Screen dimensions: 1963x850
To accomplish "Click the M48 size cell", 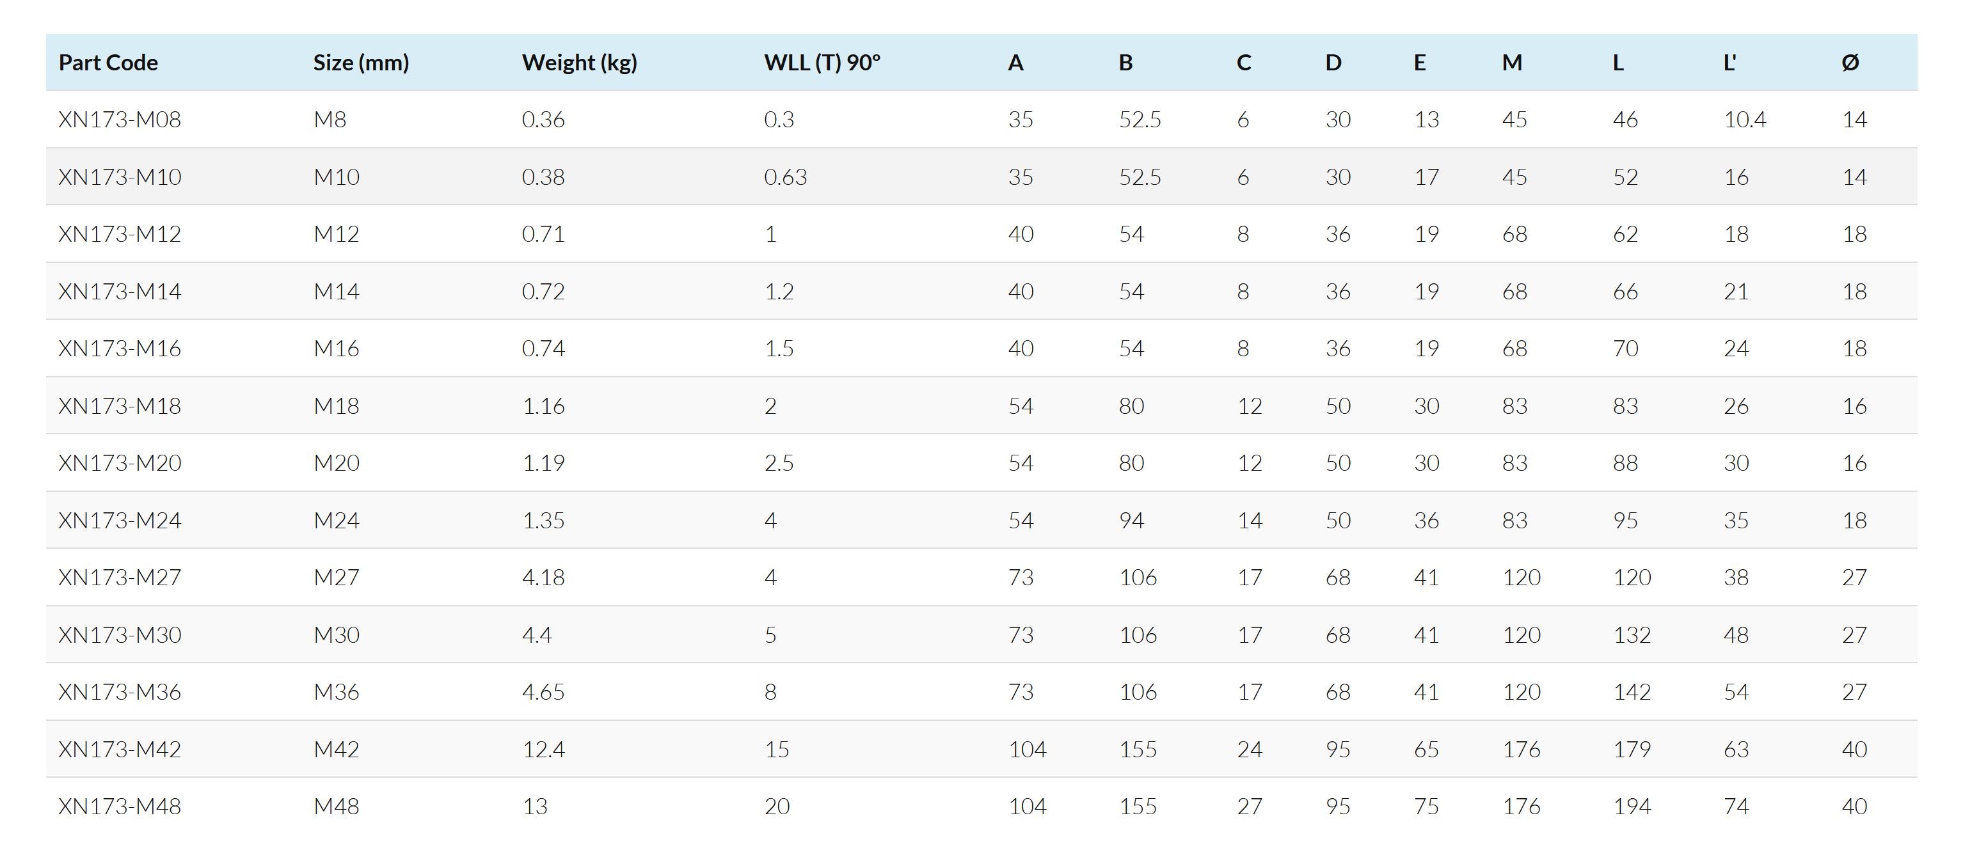I will [336, 807].
